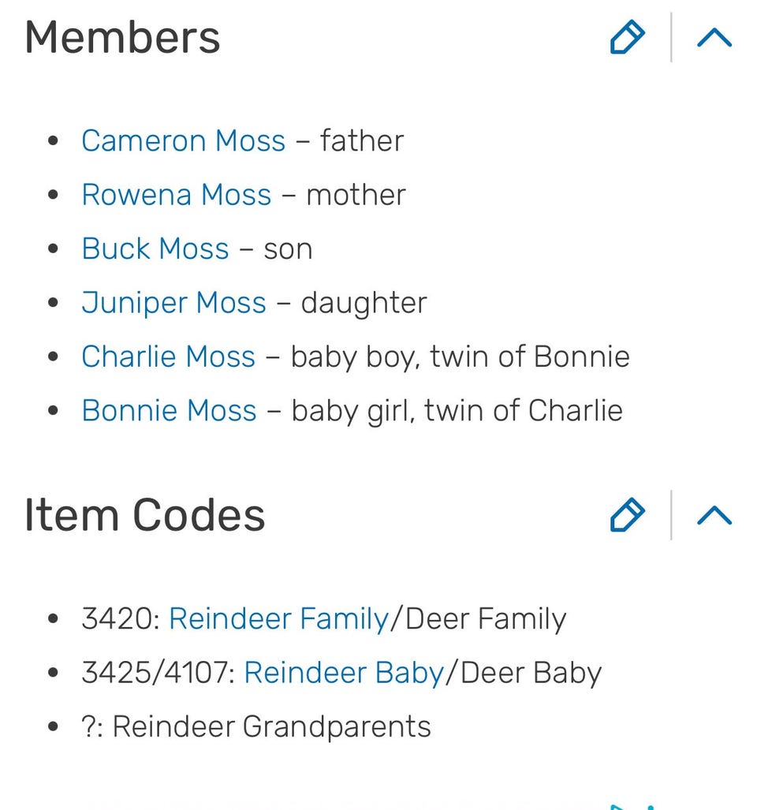Click the Reindeer Grandparents list entry text
Screen dimensions: 757x810
point(271,726)
